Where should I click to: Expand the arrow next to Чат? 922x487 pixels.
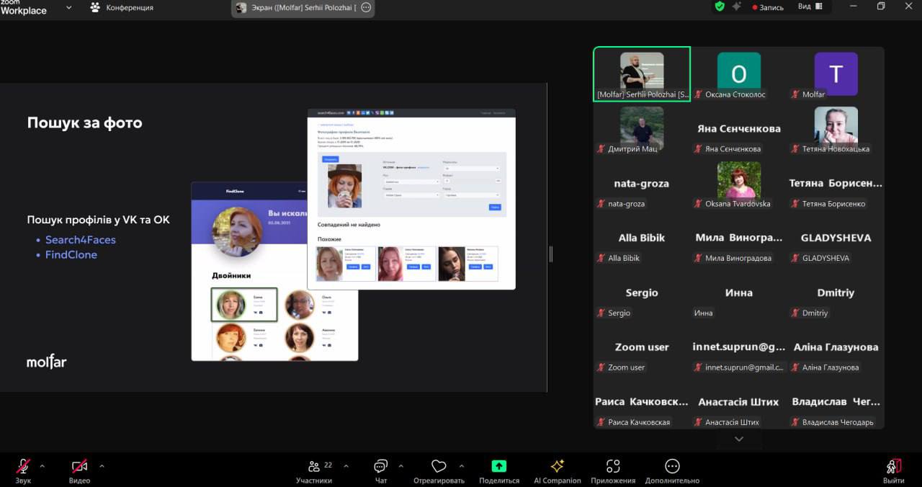coord(400,466)
